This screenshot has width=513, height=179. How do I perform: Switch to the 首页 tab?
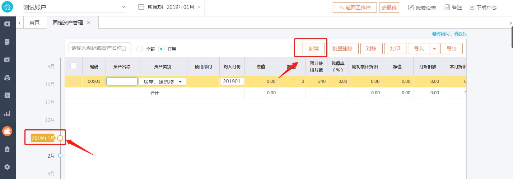35,23
